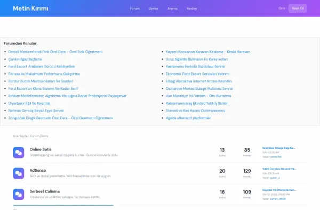This screenshot has width=320, height=210.
Task: Open Elazığ Alacakaya İnternet Arızası Kesintisi topic
Action: 198,81
